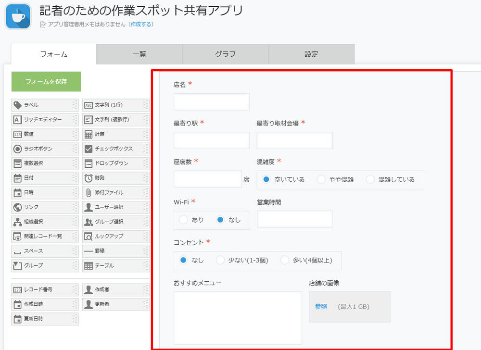Select the 文字列 (1行) field icon

click(89, 105)
